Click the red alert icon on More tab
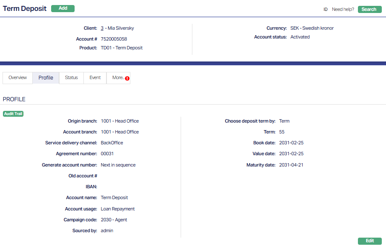 click(x=127, y=78)
